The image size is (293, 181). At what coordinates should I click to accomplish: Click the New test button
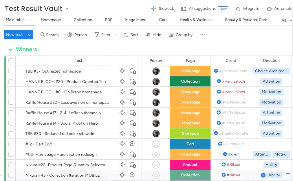pos(14,35)
